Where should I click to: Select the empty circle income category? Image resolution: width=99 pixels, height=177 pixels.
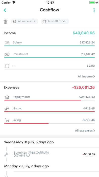(x=7, y=66)
